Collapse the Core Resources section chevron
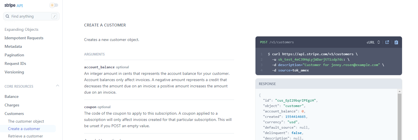The image size is (418, 140). pyautogui.click(x=57, y=86)
